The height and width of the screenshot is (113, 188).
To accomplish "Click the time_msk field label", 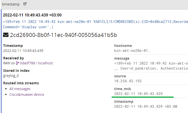I will pos(123,89).
